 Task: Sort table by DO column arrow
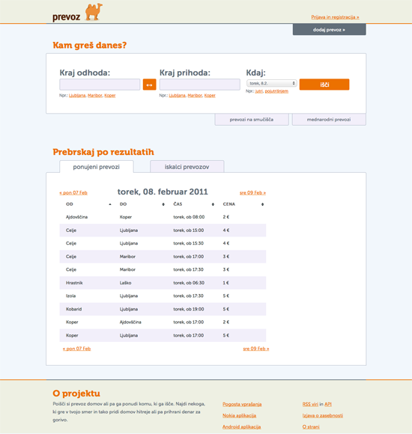pyautogui.click(x=163, y=204)
